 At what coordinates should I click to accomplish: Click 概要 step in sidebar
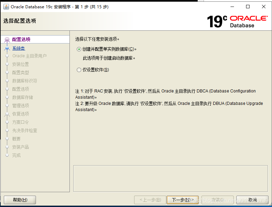pos(16,139)
